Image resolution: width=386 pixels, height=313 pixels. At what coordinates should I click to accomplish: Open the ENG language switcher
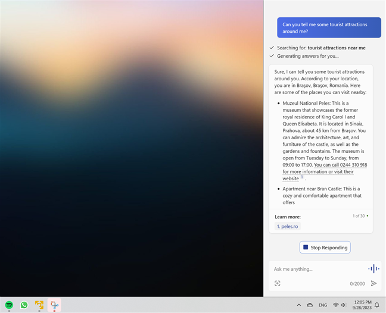pos(323,305)
